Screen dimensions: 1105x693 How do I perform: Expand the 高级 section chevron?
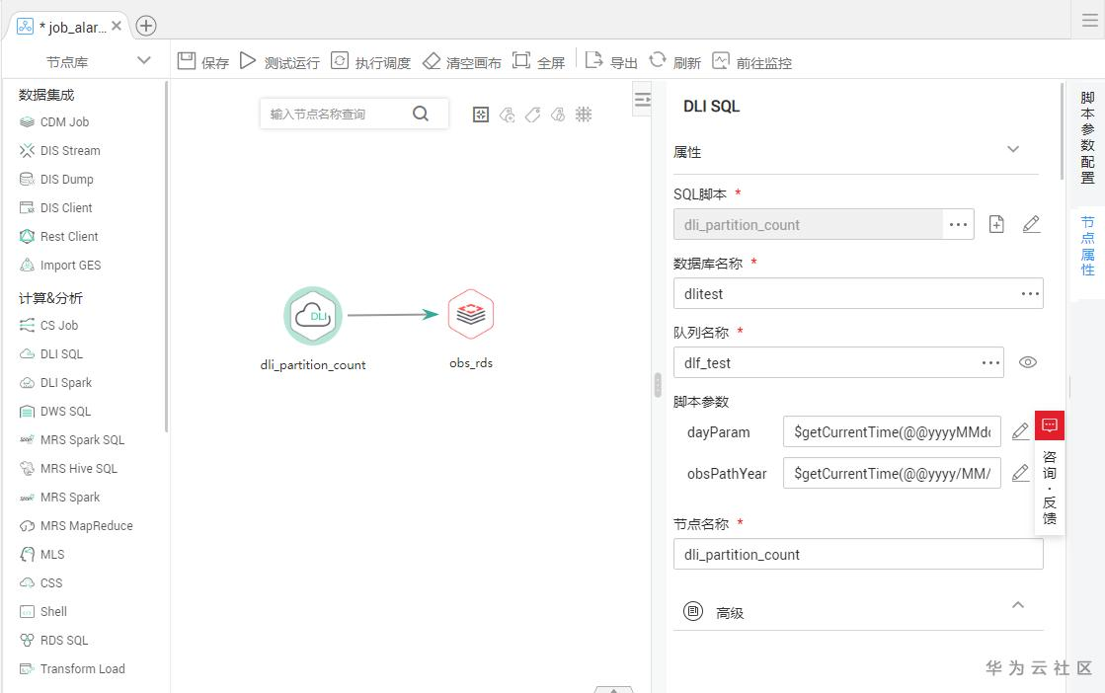click(x=1018, y=605)
